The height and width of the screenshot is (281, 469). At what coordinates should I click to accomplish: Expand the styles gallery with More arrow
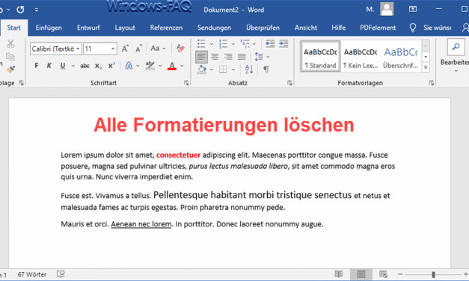pos(426,67)
